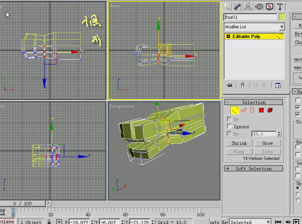This screenshot has height=224, width=302.
Task: Step to previous frame button
Action: (x=288, y=222)
